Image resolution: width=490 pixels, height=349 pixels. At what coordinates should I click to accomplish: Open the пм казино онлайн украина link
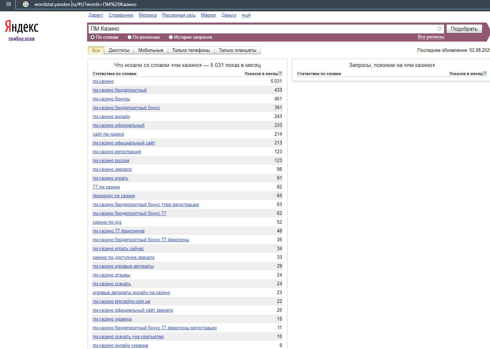pyautogui.click(x=120, y=345)
